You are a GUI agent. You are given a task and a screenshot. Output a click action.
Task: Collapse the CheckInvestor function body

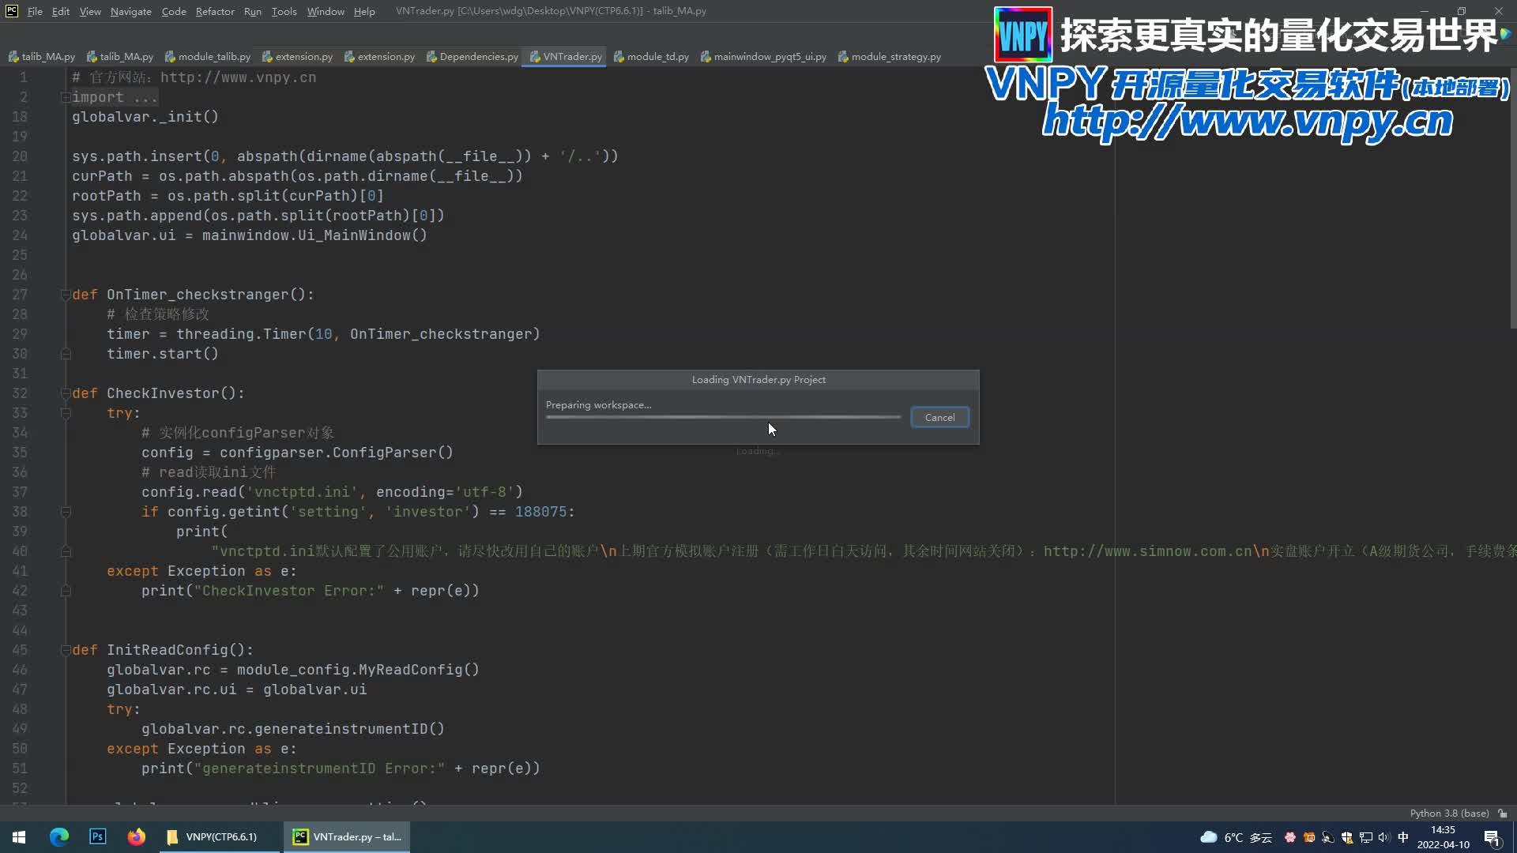pos(66,393)
